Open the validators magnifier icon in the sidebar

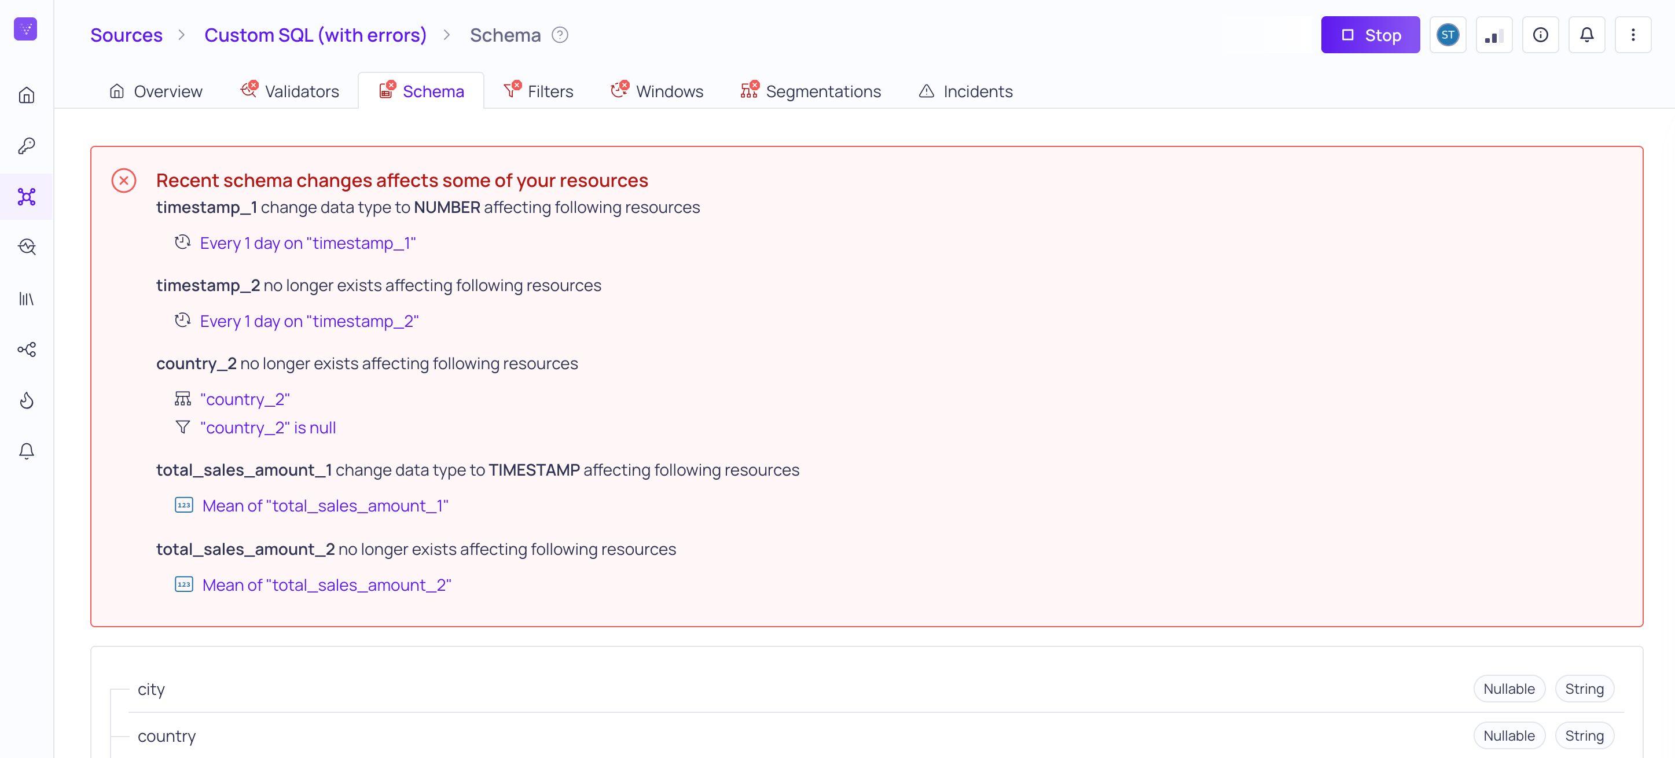27,247
